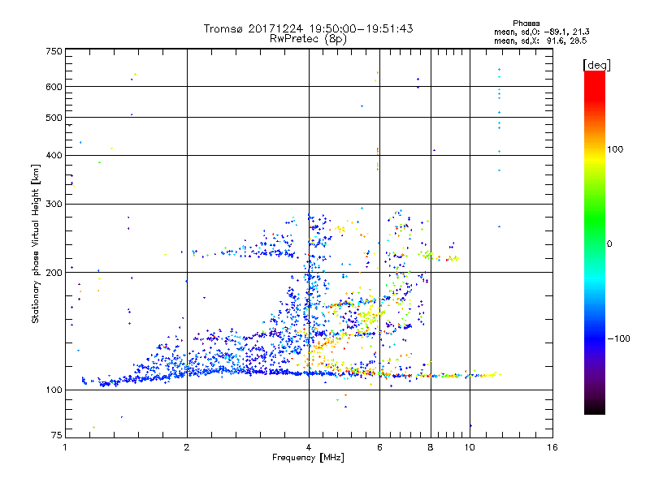Click the 'Phases' header text

526,24
